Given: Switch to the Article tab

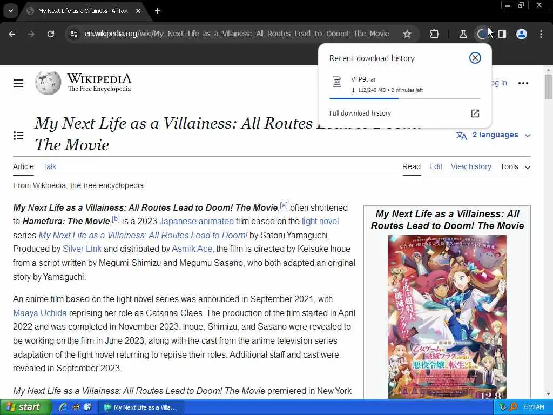Looking at the screenshot, I should (23, 166).
